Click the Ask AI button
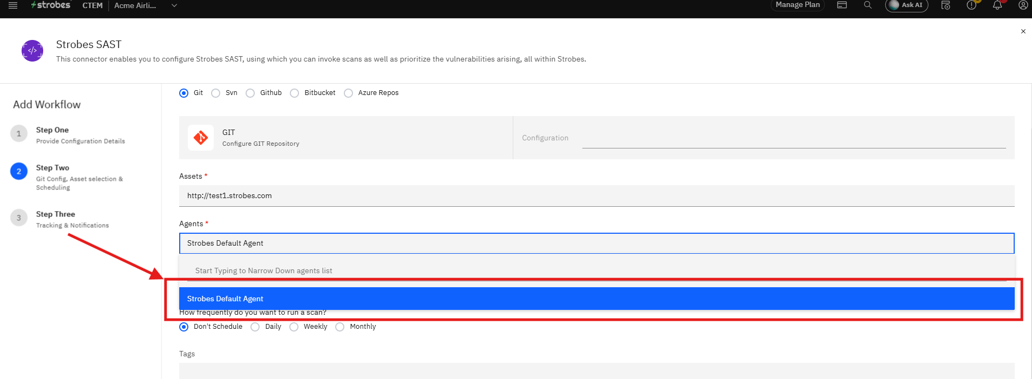1032x379 pixels. [906, 5]
